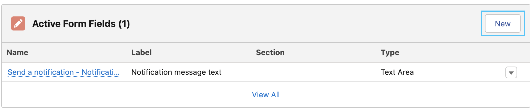
Task: Click the orange pencil Form Fields icon
Action: (18, 23)
